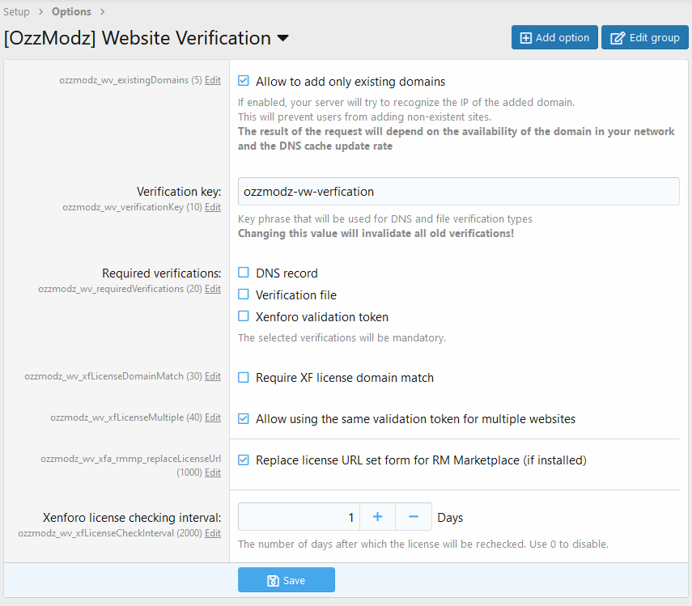Increase license checking interval with plus
This screenshot has width=692, height=606.
click(x=377, y=517)
